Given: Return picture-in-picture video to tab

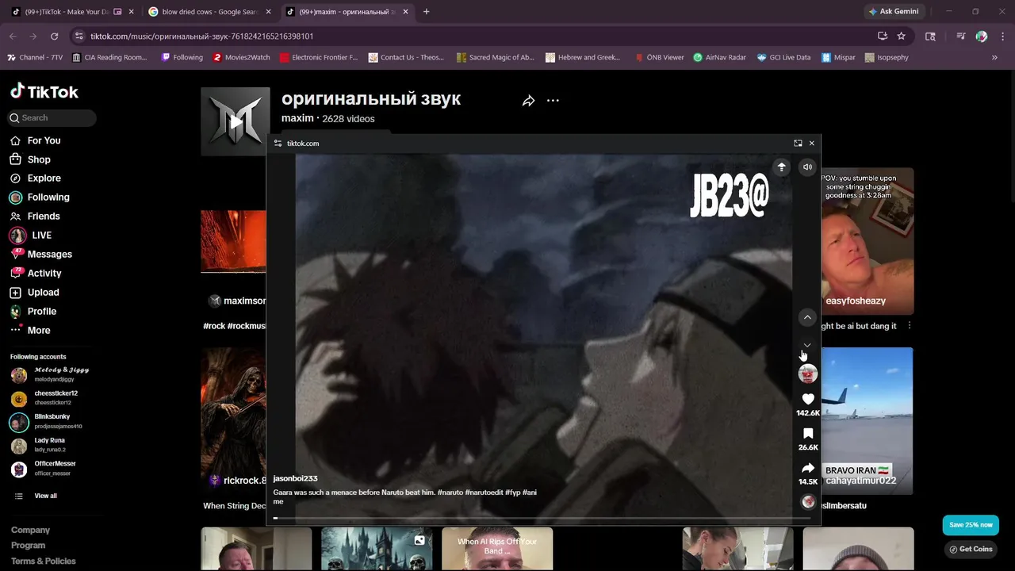Looking at the screenshot, I should pos(798,144).
